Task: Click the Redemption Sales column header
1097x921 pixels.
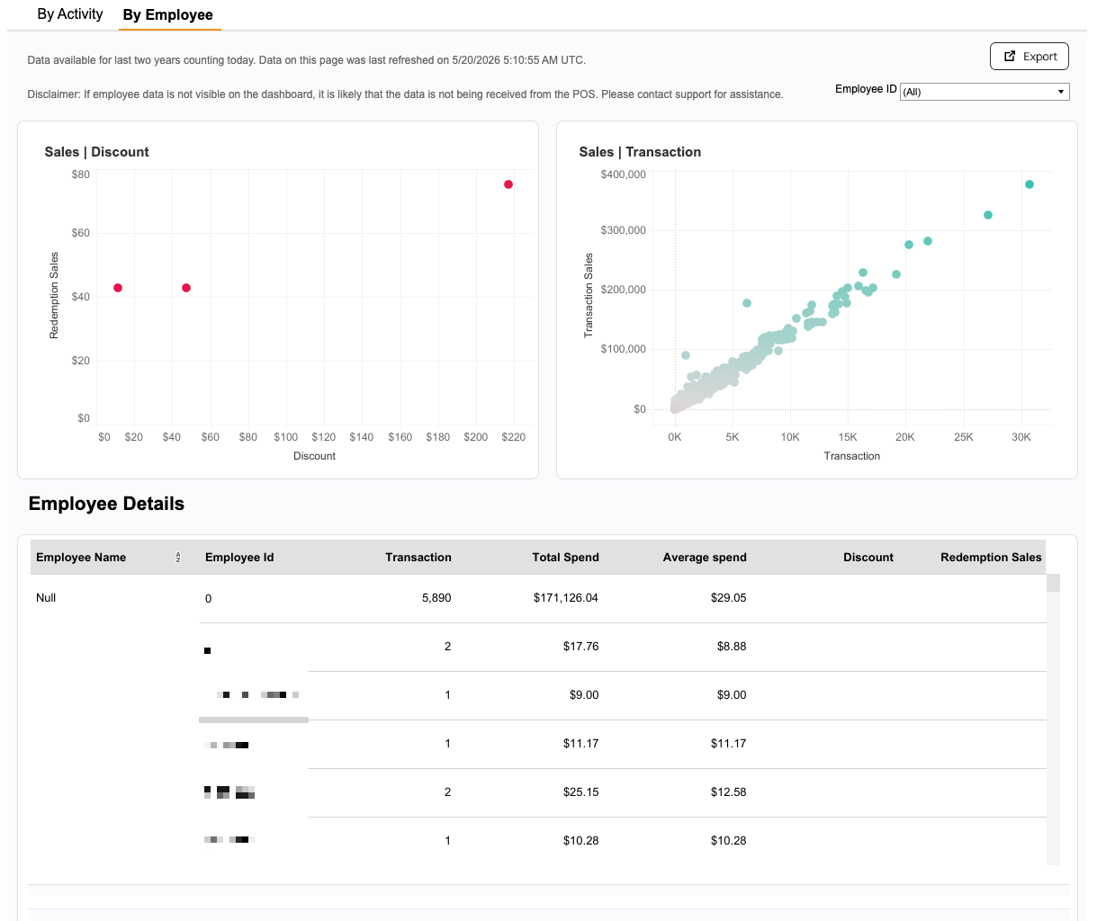Action: click(991, 558)
